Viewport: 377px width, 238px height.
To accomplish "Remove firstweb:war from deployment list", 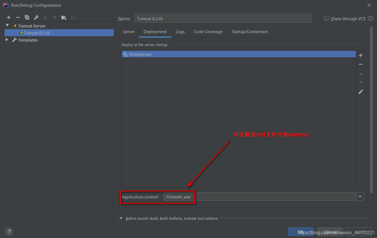I will click(361, 64).
